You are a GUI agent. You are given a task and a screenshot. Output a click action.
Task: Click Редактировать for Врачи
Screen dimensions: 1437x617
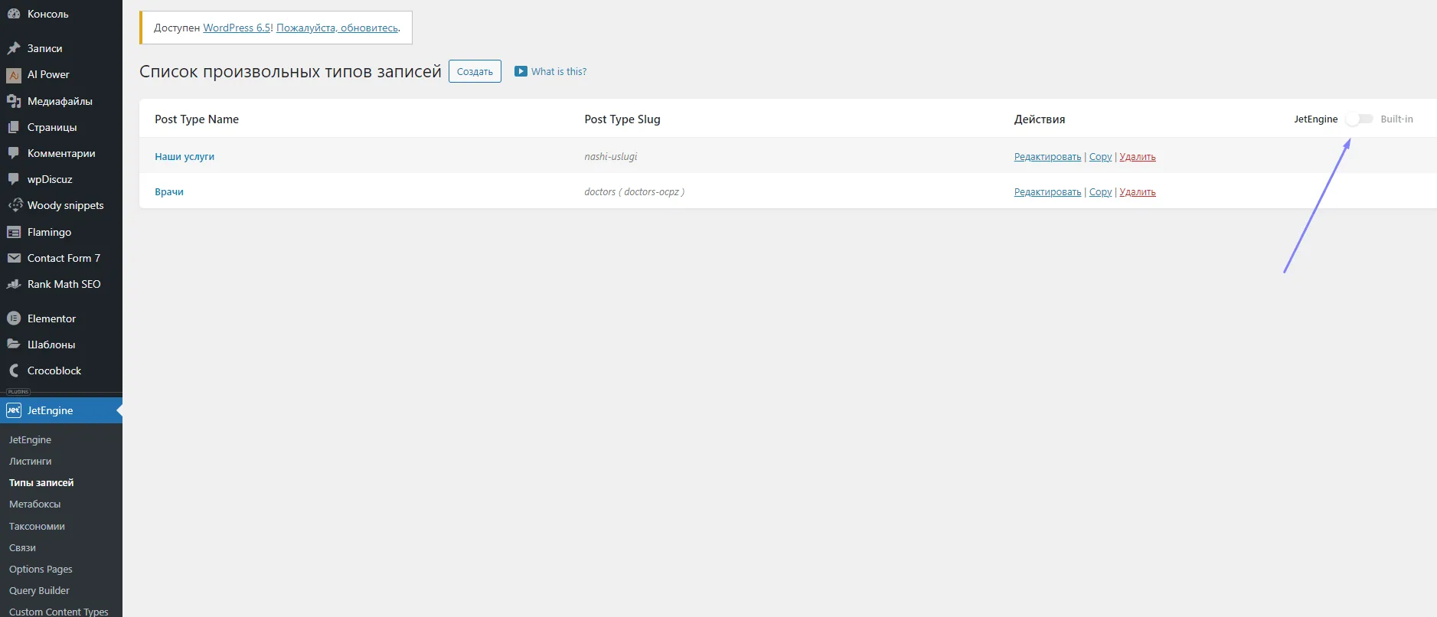[x=1047, y=191]
